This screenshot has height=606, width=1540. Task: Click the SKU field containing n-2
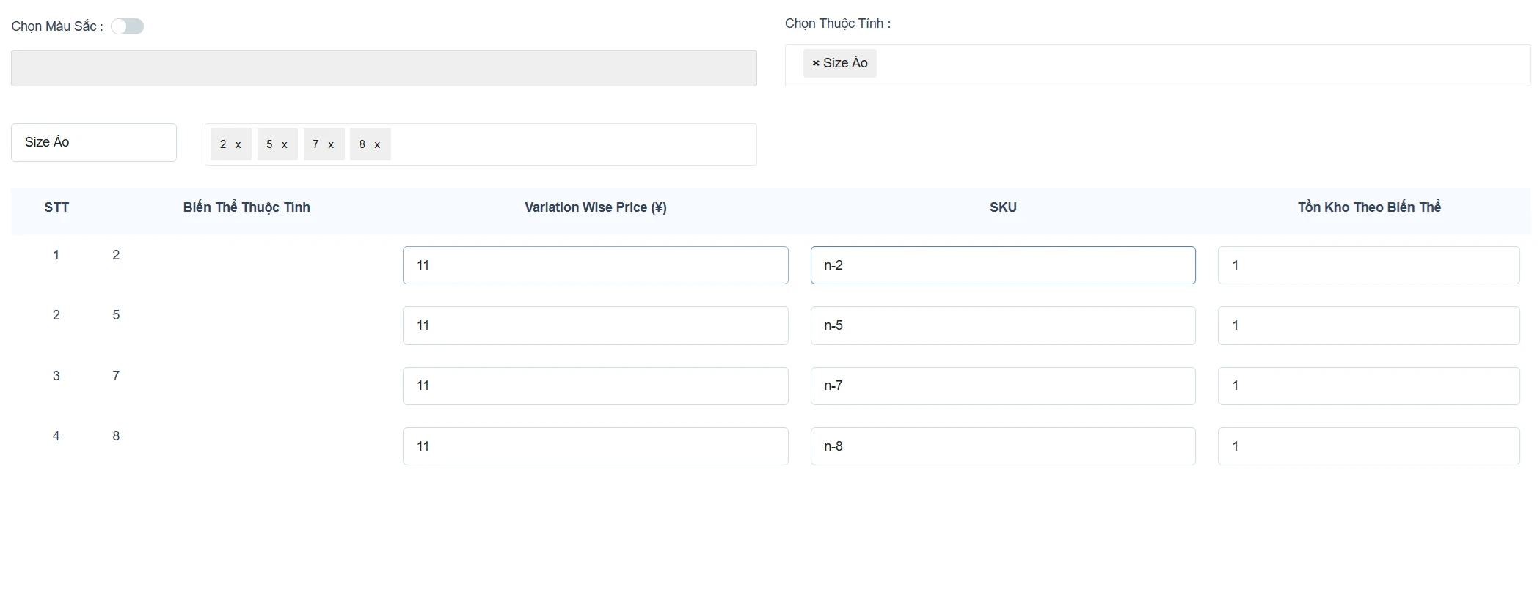pyautogui.click(x=1002, y=265)
